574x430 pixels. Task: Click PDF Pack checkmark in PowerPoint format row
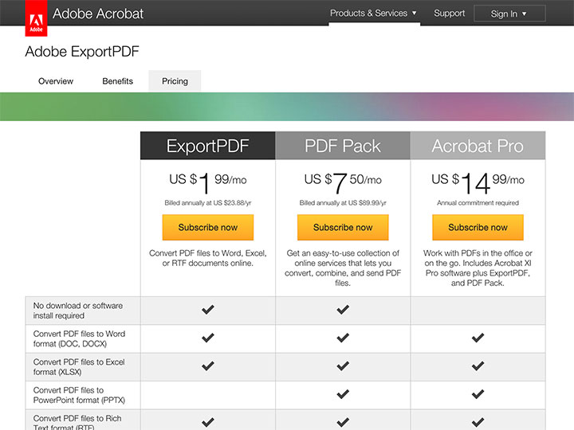click(x=343, y=394)
